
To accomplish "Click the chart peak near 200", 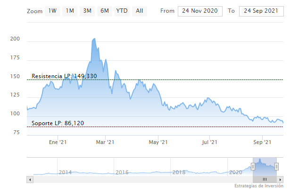I will click(x=95, y=39).
